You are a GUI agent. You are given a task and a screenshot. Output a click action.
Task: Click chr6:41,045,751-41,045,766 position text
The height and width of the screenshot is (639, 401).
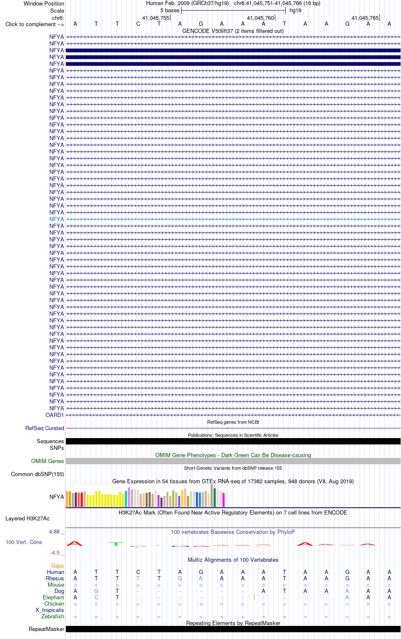tap(277, 3)
